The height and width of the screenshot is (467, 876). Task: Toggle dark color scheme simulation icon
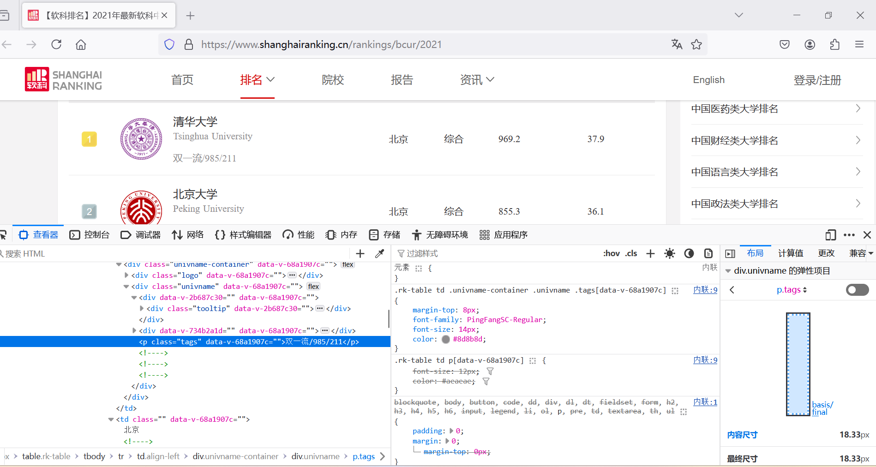coord(689,253)
